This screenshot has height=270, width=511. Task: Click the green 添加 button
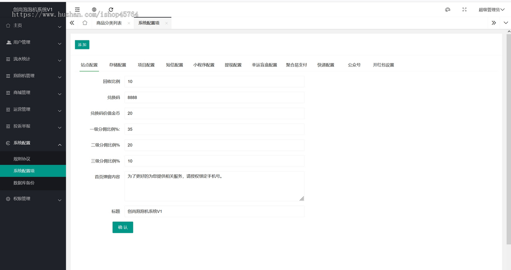click(82, 44)
